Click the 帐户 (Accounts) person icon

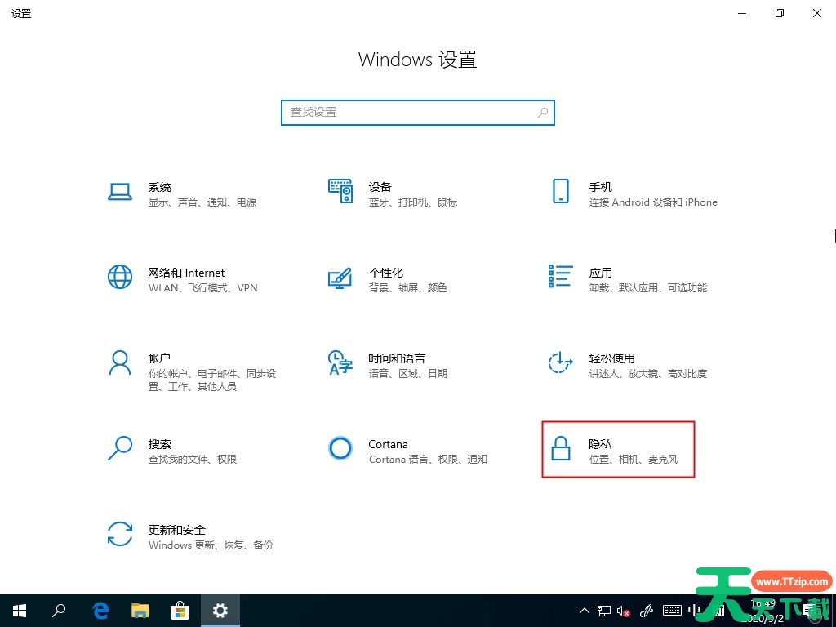pyautogui.click(x=120, y=362)
